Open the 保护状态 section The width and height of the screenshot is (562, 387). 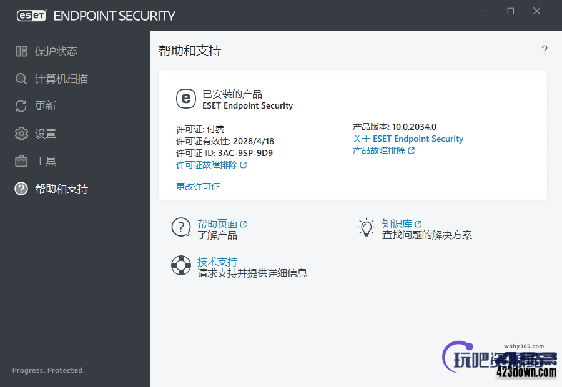[56, 51]
